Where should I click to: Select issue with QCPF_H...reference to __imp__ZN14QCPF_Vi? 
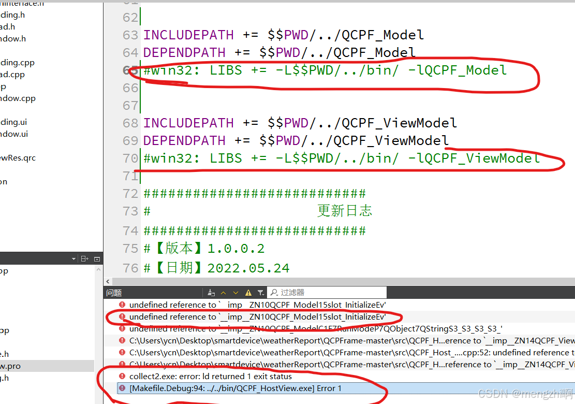pos(339,365)
